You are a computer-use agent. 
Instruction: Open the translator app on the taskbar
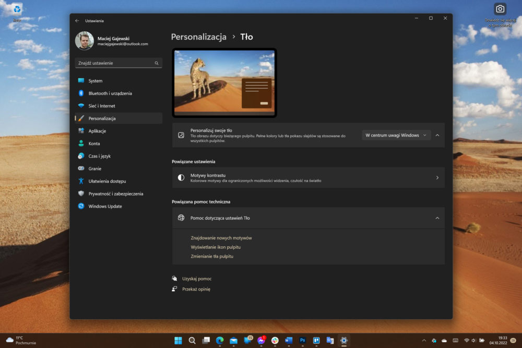coord(330,340)
